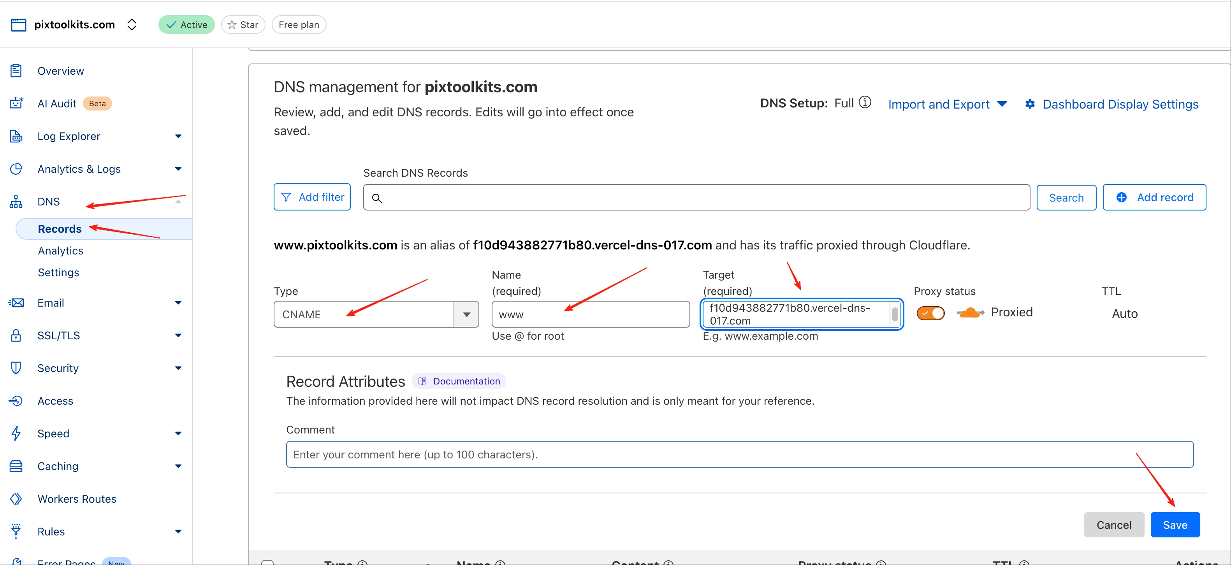Click the gear icon for Dashboard Display Settings
Viewport: 1231px width, 565px height.
[x=1030, y=104]
